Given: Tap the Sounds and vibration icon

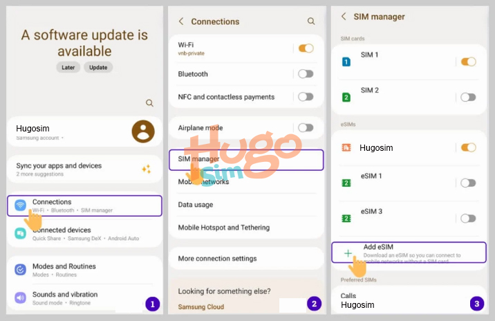Looking at the screenshot, I should click(x=20, y=298).
